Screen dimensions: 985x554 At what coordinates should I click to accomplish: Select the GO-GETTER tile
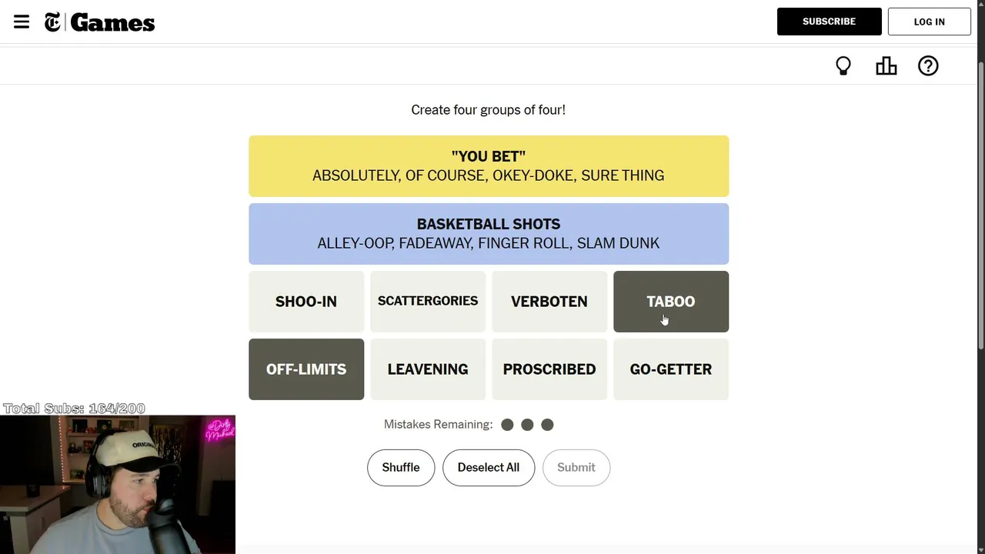click(670, 369)
